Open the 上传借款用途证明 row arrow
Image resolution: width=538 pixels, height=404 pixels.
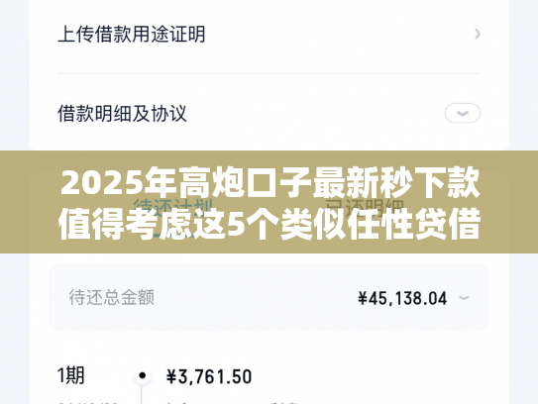pyautogui.click(x=478, y=34)
